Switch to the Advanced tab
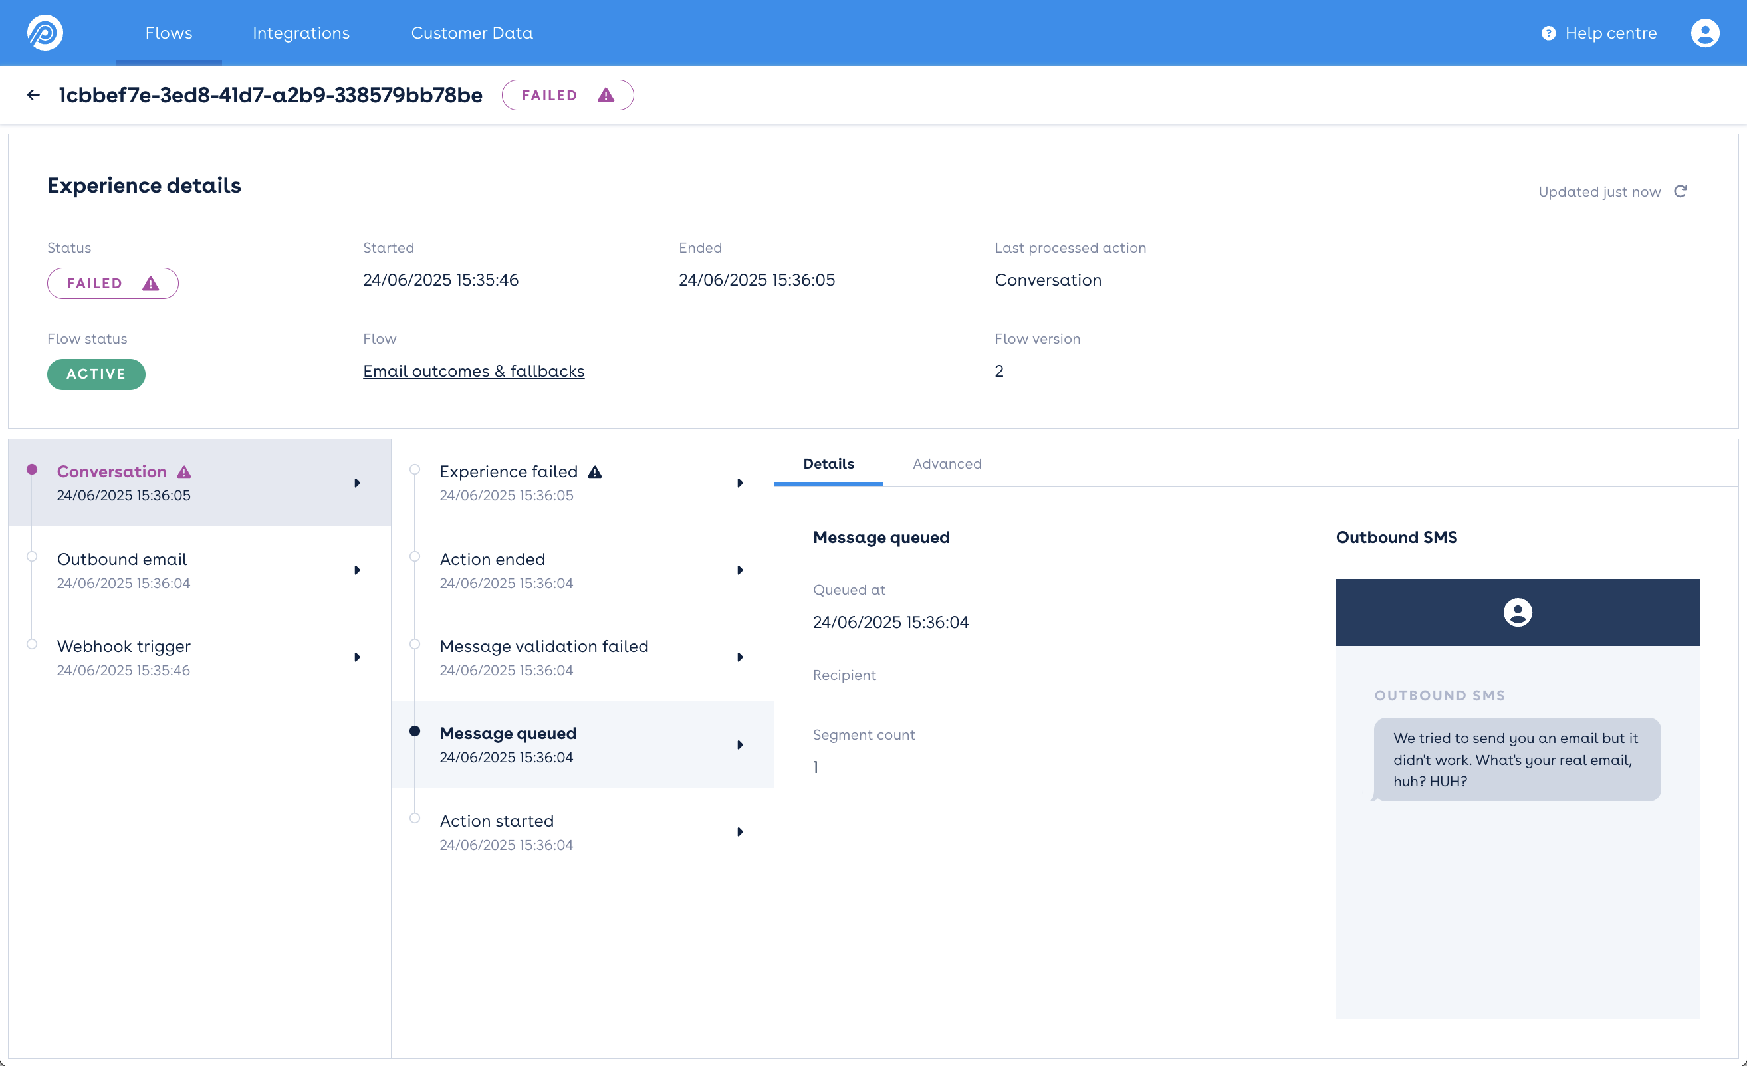Screen dimensions: 1747x1066 pyautogui.click(x=947, y=463)
